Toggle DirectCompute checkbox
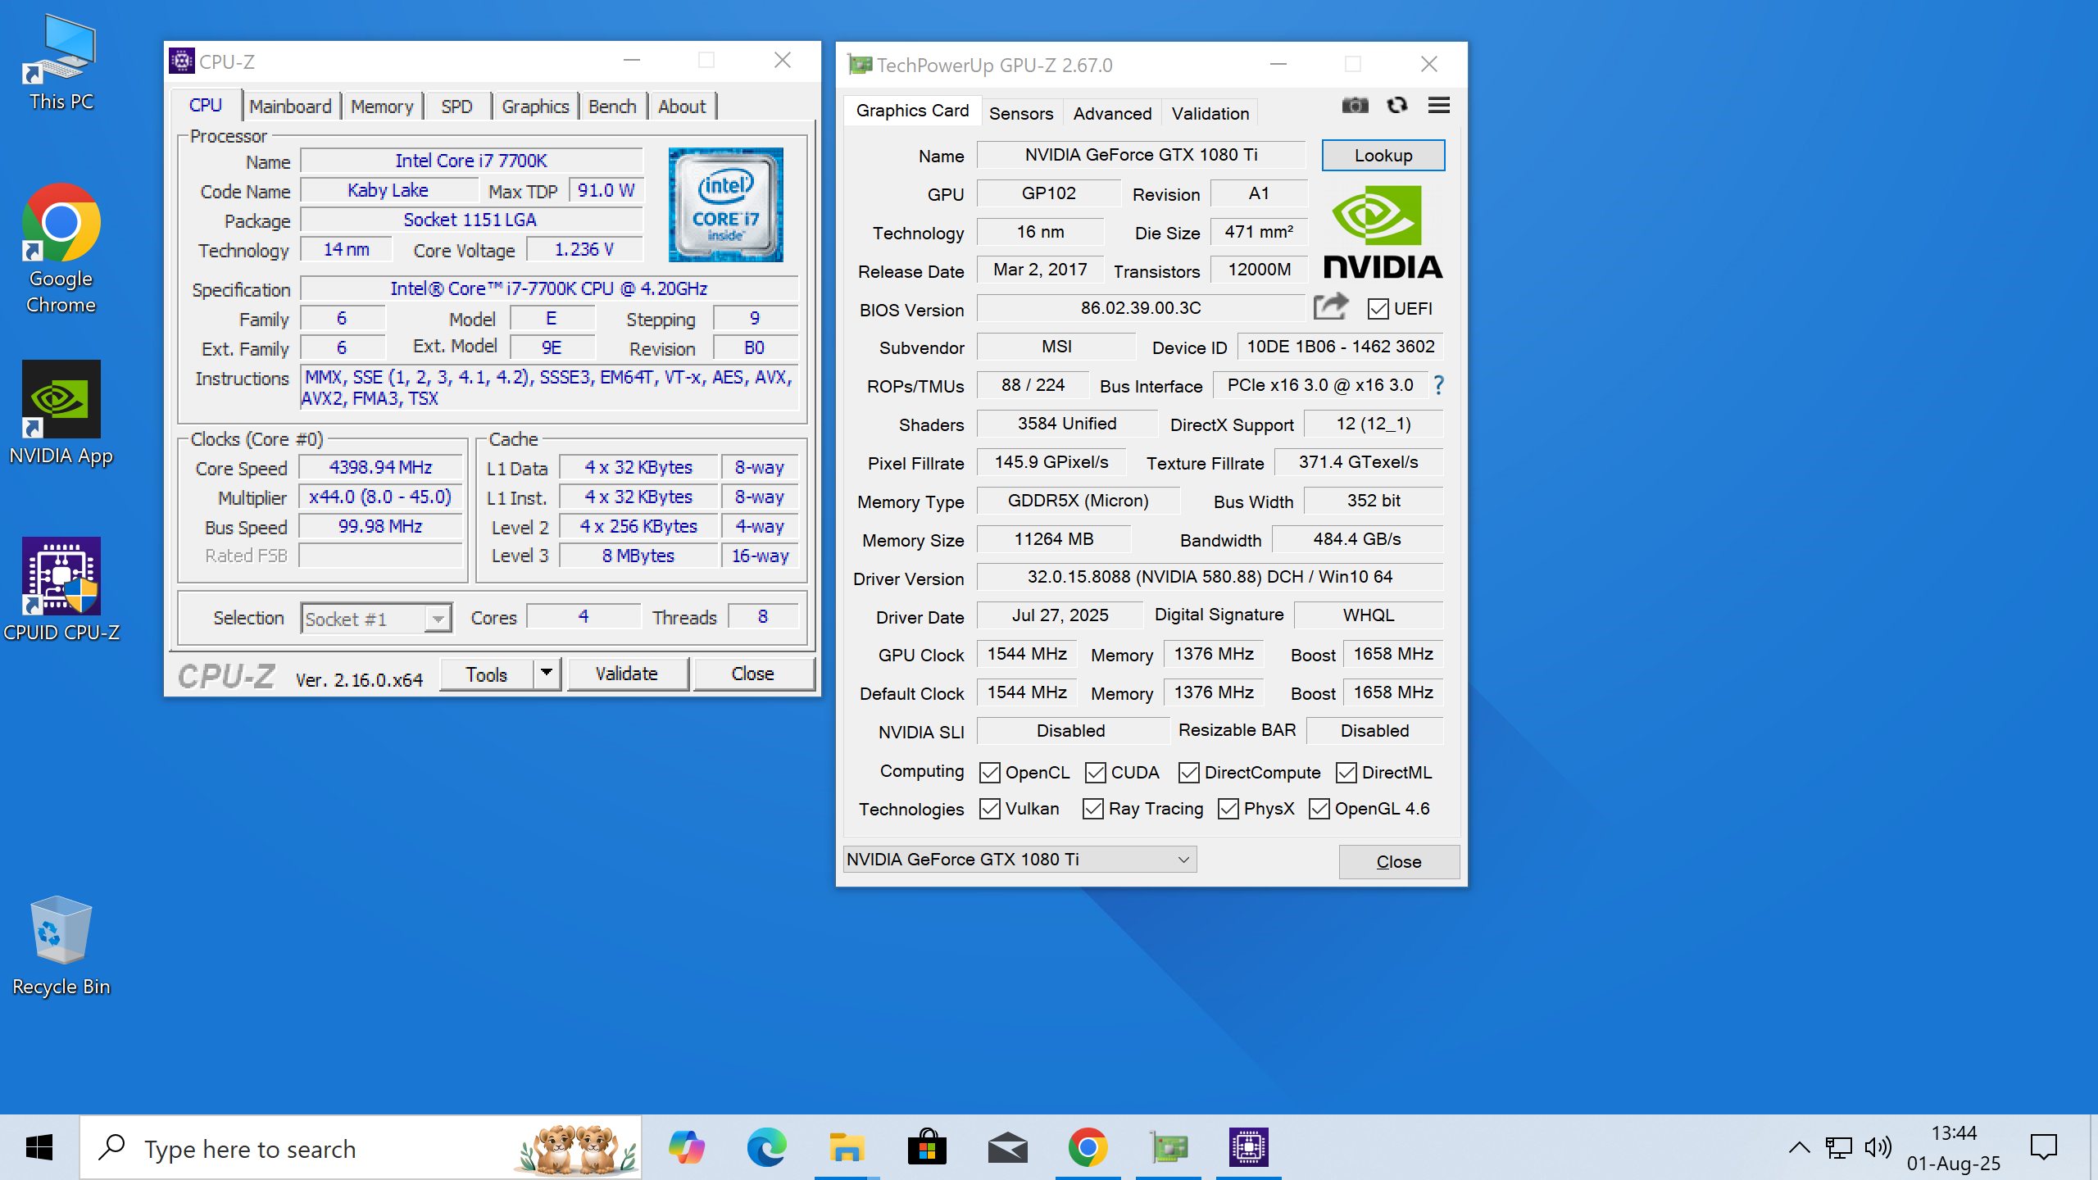This screenshot has width=2098, height=1180. [1189, 773]
